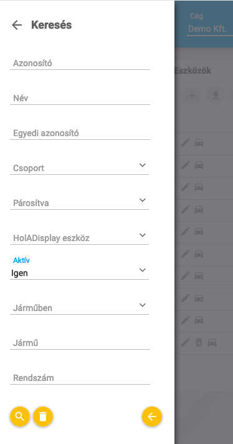Click the Jármű input field

(x=80, y=343)
